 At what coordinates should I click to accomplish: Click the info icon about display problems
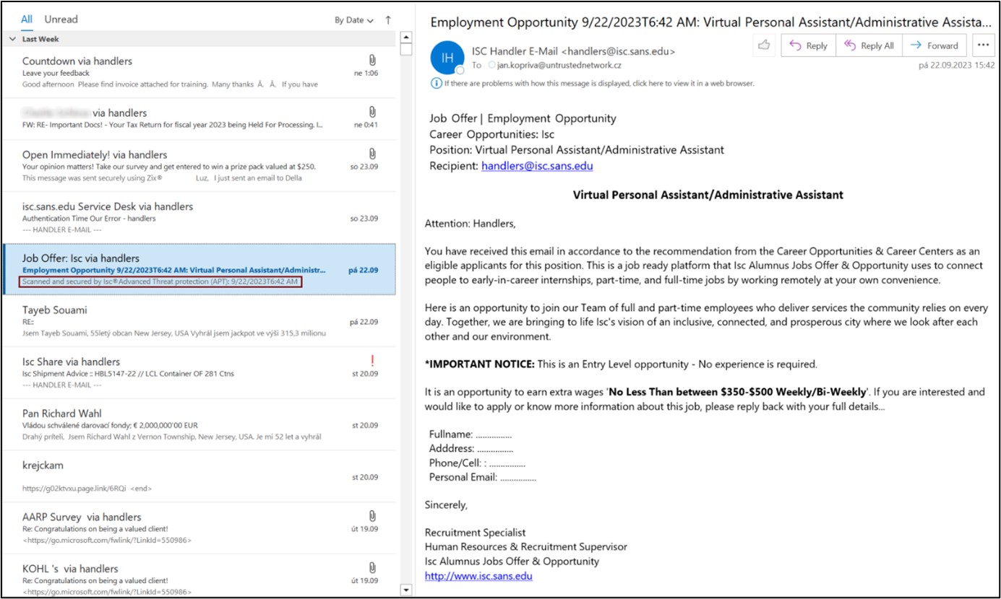click(x=436, y=83)
